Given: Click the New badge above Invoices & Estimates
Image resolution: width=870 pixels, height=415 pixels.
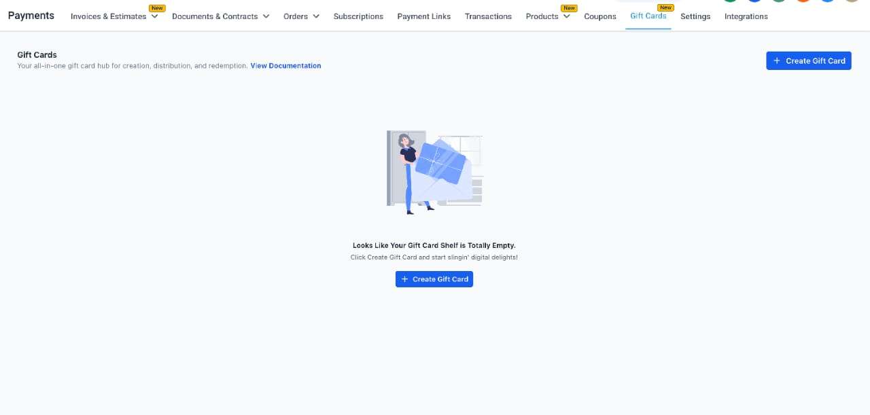Looking at the screenshot, I should point(157,8).
